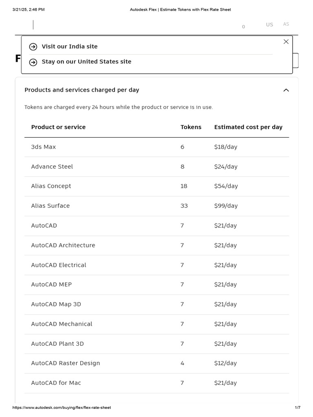Click the arrow icon beside Visit our India site
Image resolution: width=313 pixels, height=417 pixels.
[x=33, y=47]
